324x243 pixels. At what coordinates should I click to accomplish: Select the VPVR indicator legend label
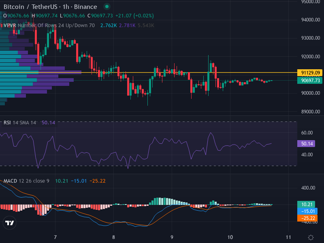coord(10,25)
